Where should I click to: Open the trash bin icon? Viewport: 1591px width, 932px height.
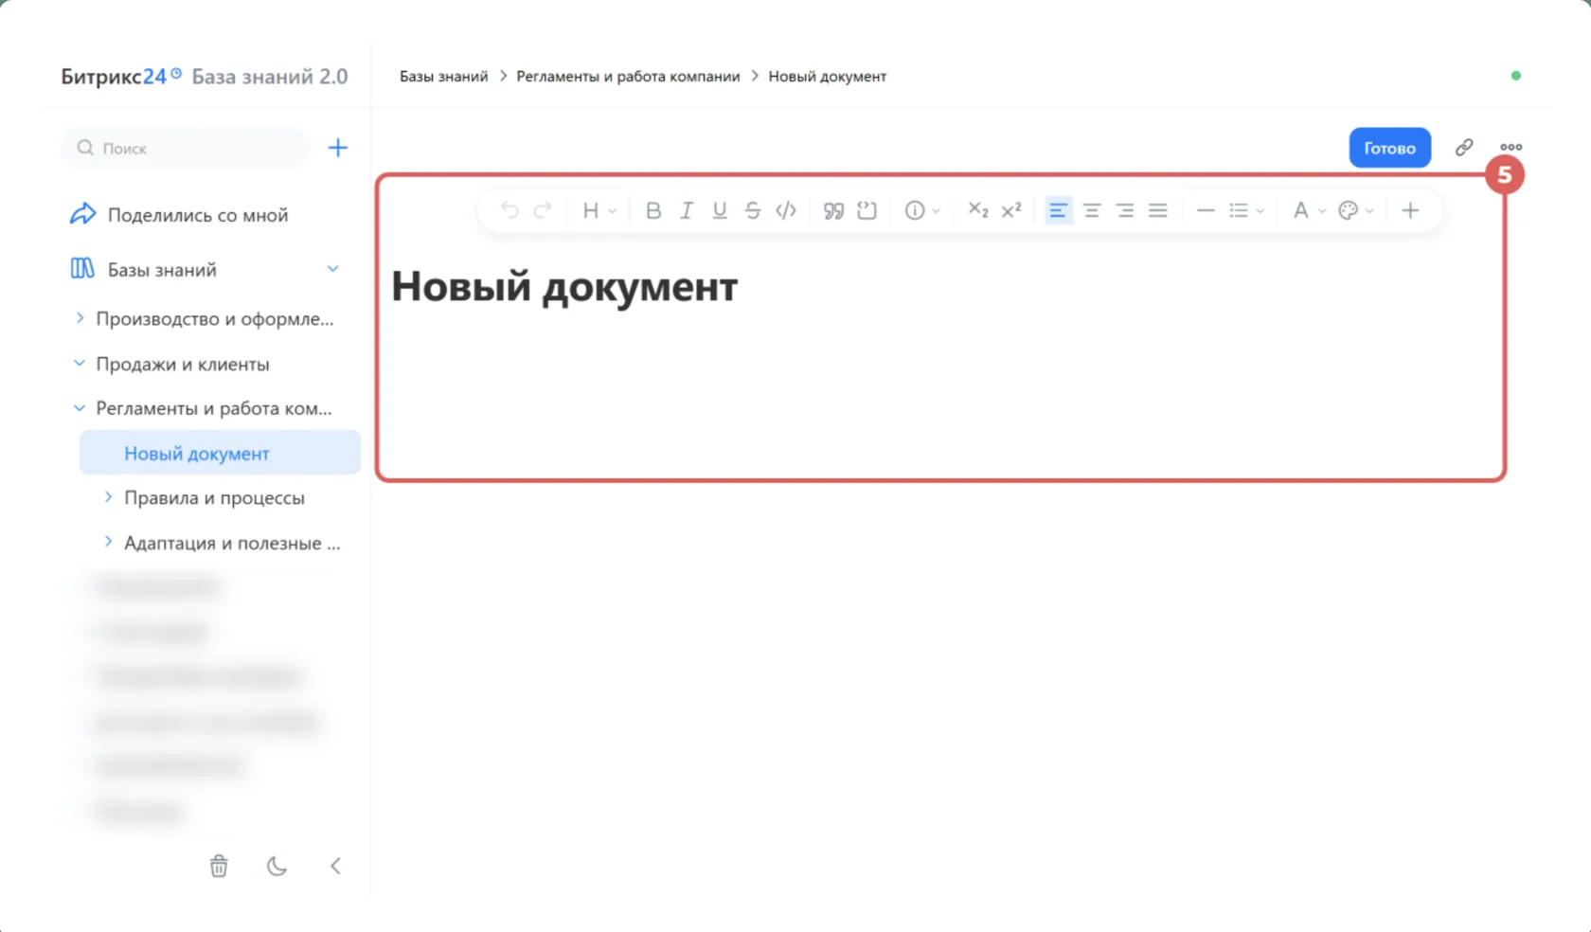click(x=219, y=866)
